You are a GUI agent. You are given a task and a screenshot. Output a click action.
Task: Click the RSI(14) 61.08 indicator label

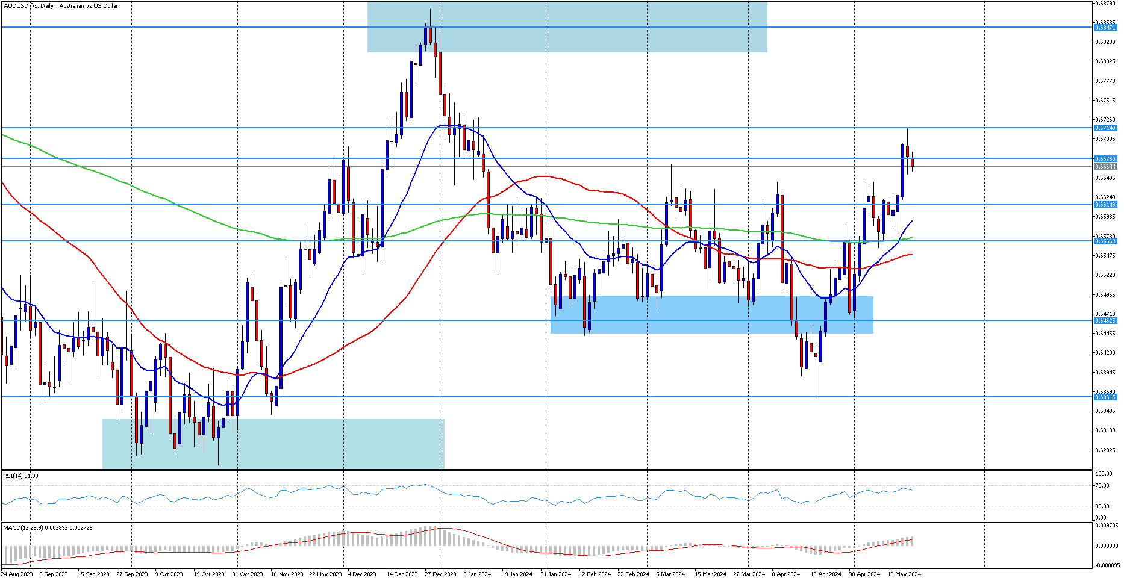[20, 476]
